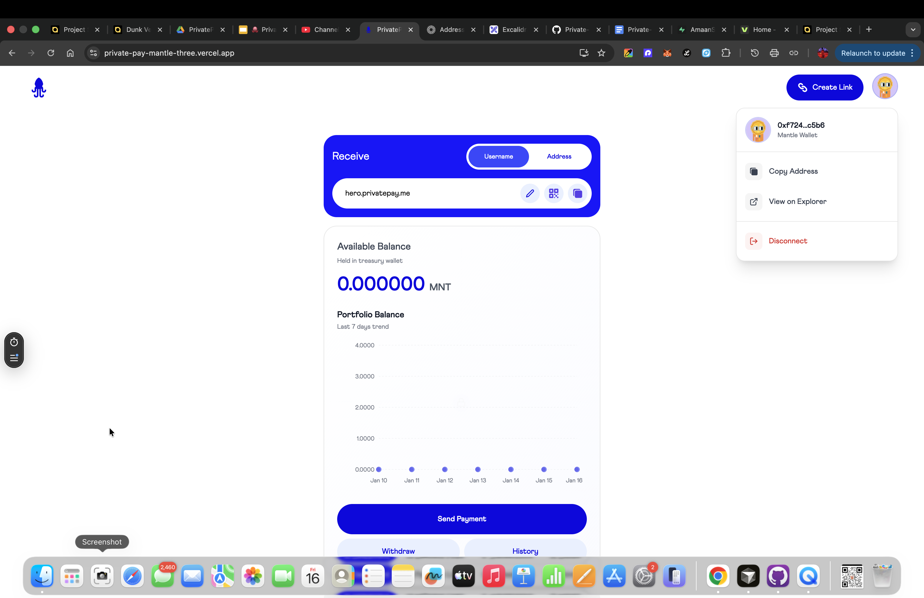Open the MetaMask fox extension
Image resolution: width=924 pixels, height=598 pixels.
[x=667, y=53]
